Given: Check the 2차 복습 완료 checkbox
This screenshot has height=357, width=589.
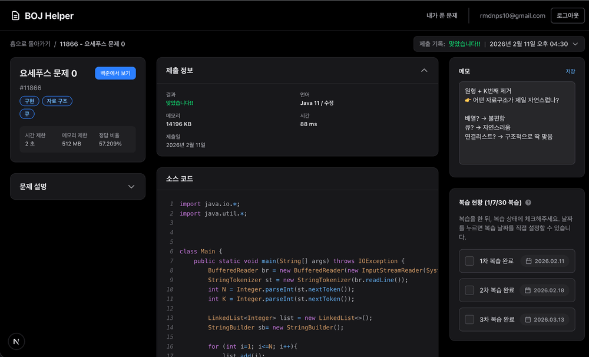Looking at the screenshot, I should tap(469, 290).
